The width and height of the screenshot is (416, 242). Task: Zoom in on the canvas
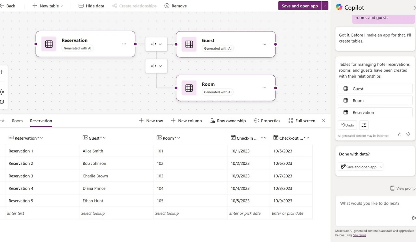[x=2, y=72]
